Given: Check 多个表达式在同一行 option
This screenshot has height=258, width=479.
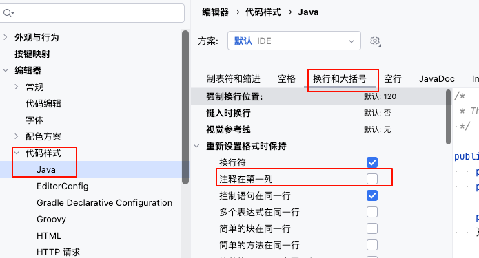Looking at the screenshot, I should tap(372, 212).
